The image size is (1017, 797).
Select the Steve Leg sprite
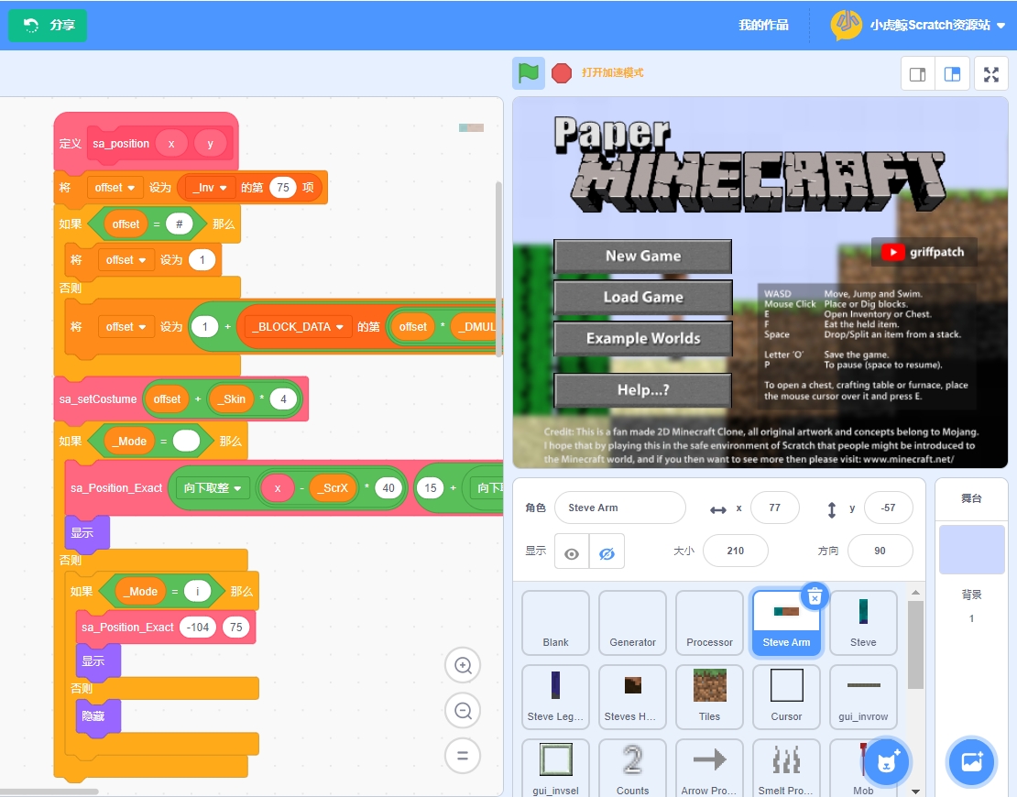555,697
